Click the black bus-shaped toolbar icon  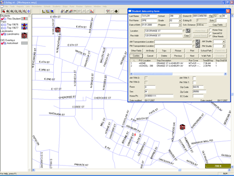[x=116, y=11]
